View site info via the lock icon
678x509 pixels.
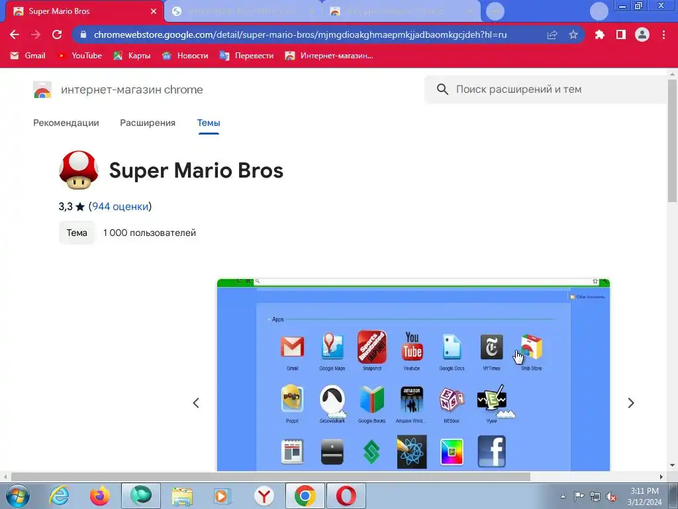coord(83,34)
